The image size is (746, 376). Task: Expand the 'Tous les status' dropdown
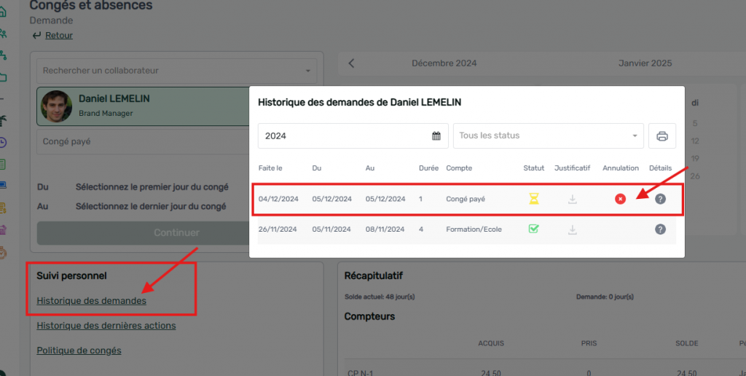[548, 136]
